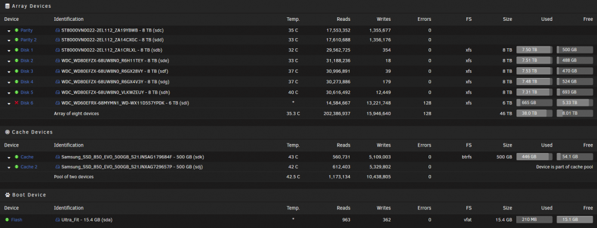
Task: Click the Boot Device paw icon
Action: pos(7,195)
